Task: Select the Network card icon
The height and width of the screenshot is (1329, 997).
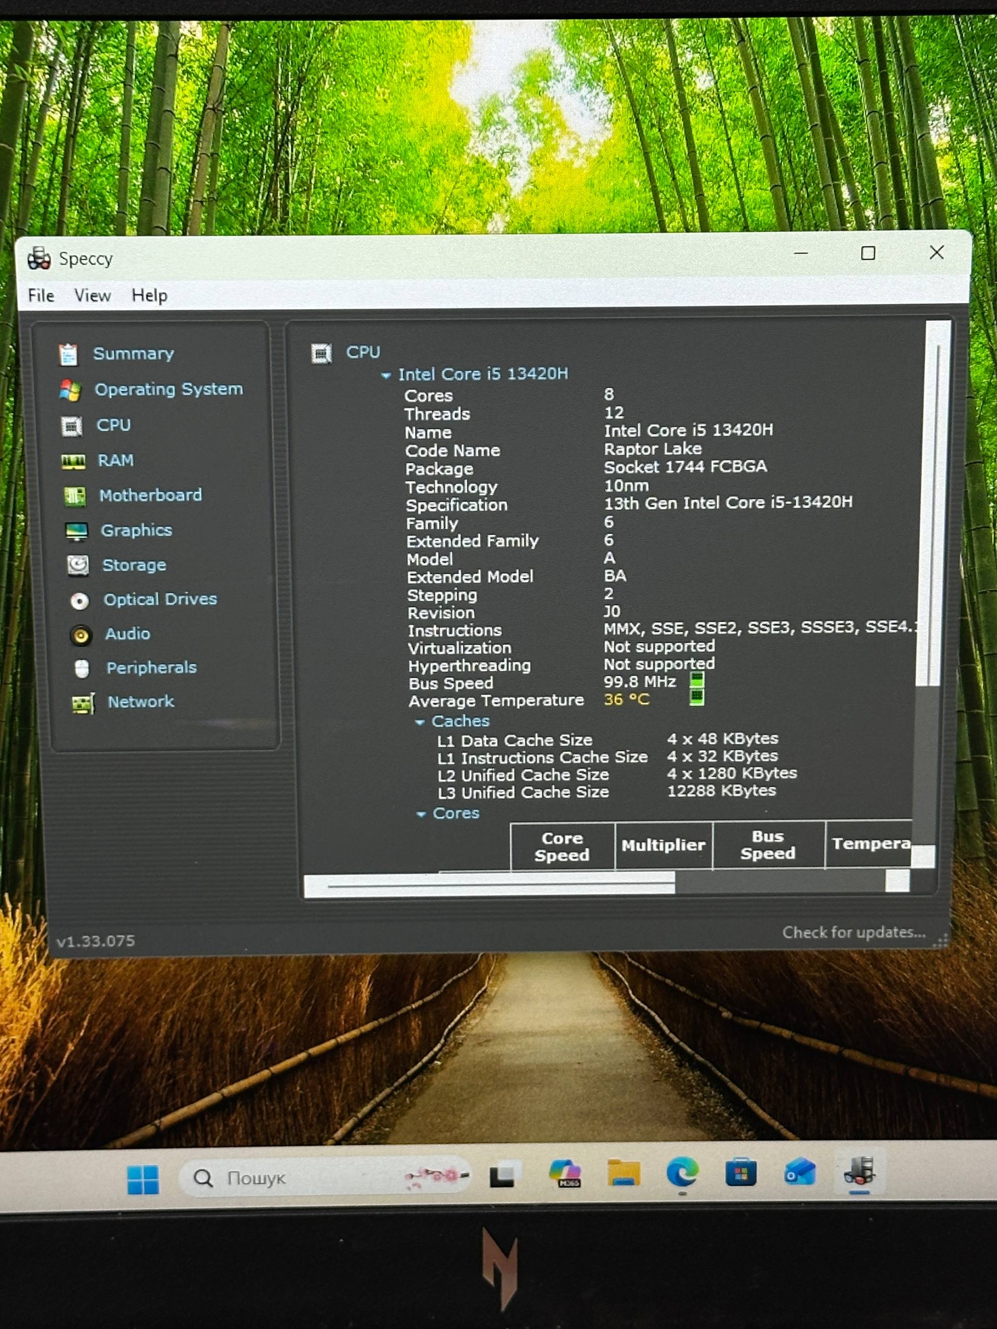Action: (84, 703)
